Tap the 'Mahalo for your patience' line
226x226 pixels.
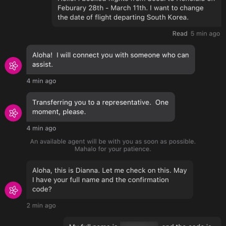click(x=113, y=149)
